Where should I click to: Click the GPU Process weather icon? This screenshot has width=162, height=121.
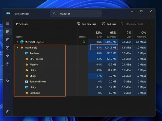click(27, 59)
